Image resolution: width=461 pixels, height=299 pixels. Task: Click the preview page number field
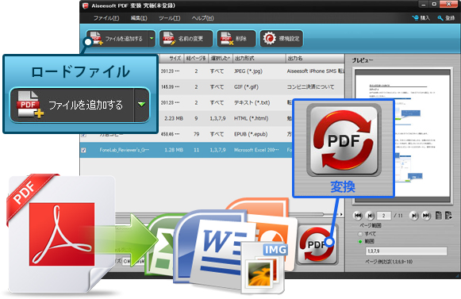click(384, 216)
